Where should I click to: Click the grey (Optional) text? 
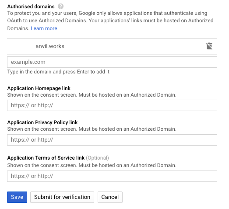point(97,158)
